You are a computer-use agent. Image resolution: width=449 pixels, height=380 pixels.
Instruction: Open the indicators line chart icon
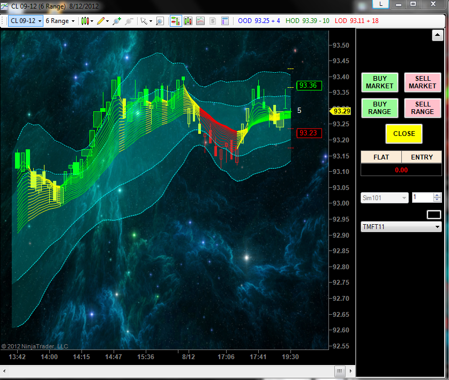coord(200,21)
